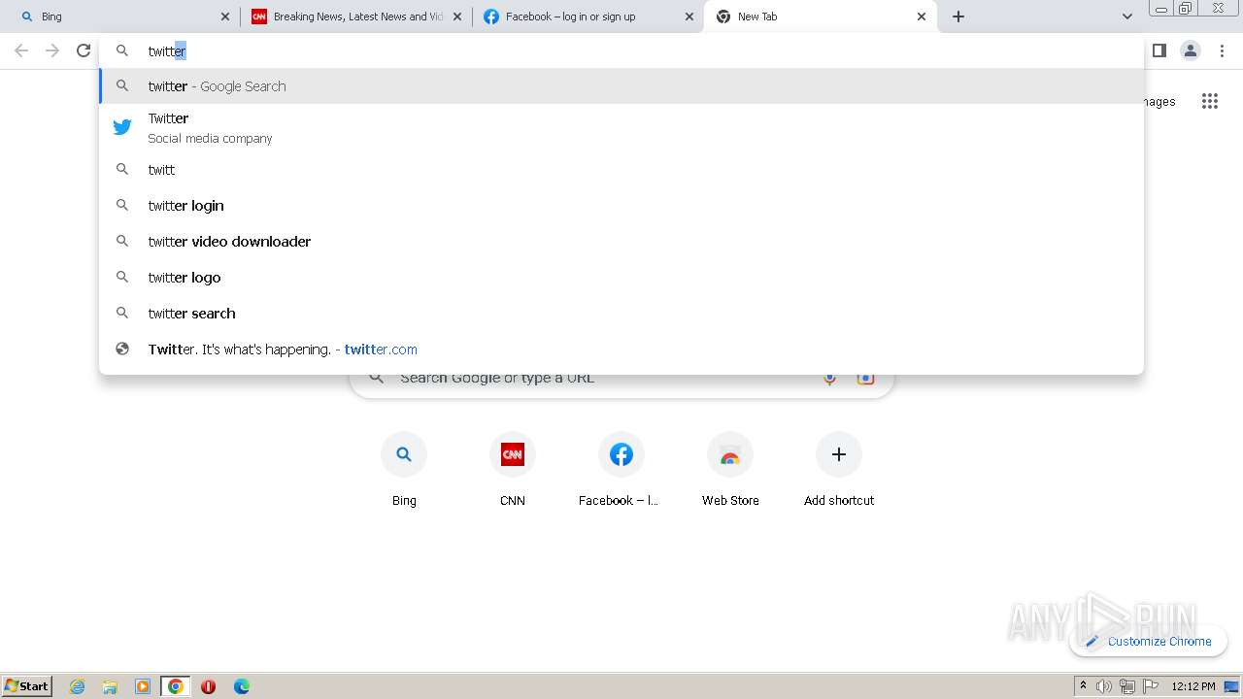1243x699 pixels.
Task: Open the Bing shortcut tile
Action: [404, 471]
